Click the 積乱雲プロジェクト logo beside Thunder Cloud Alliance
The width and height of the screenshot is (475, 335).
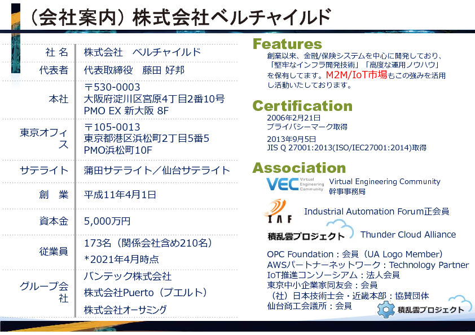(x=305, y=236)
